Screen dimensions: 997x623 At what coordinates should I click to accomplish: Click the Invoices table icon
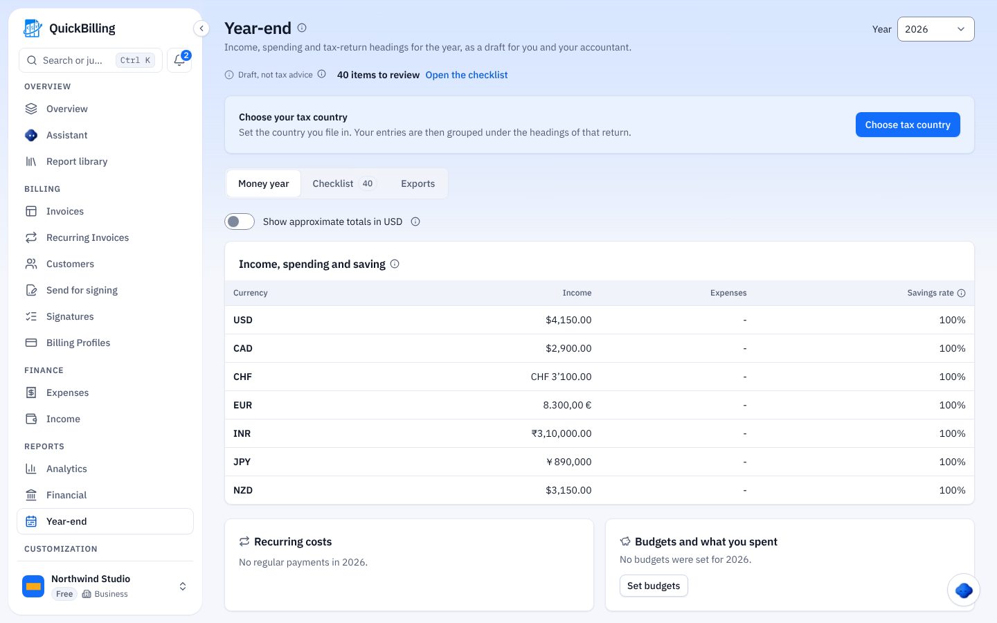click(x=31, y=211)
